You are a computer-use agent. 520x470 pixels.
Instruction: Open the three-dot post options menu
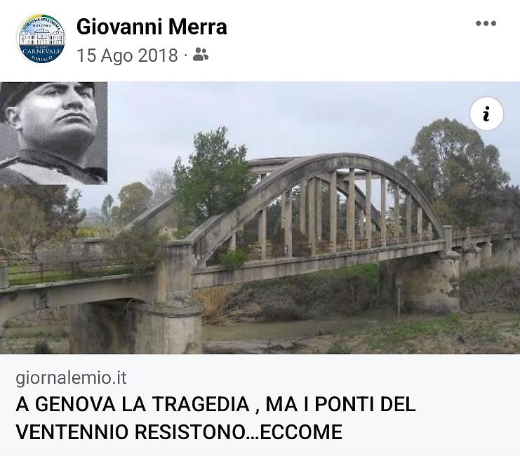pos(486,23)
